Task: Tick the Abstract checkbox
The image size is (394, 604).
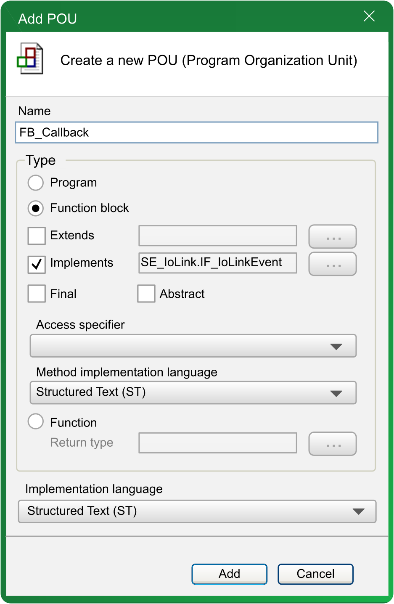Action: coord(146,294)
